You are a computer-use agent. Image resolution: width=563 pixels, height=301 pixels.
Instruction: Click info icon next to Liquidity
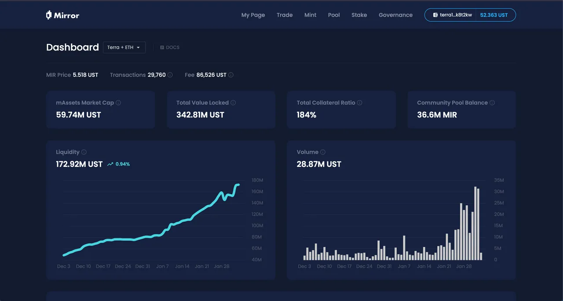tap(84, 152)
